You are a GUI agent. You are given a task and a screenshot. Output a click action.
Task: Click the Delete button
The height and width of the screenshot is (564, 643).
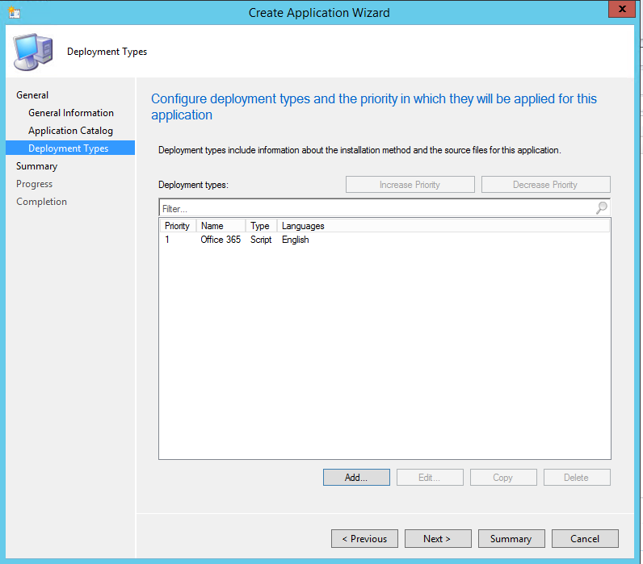pyautogui.click(x=577, y=477)
